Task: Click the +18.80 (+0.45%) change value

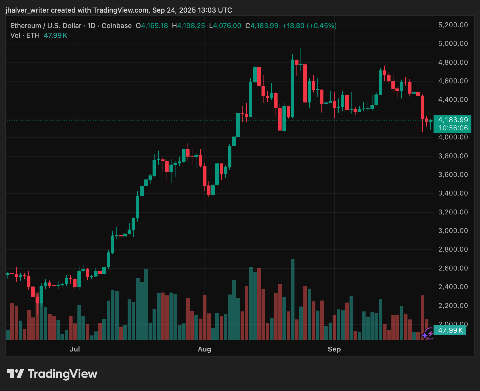Action: 309,26
